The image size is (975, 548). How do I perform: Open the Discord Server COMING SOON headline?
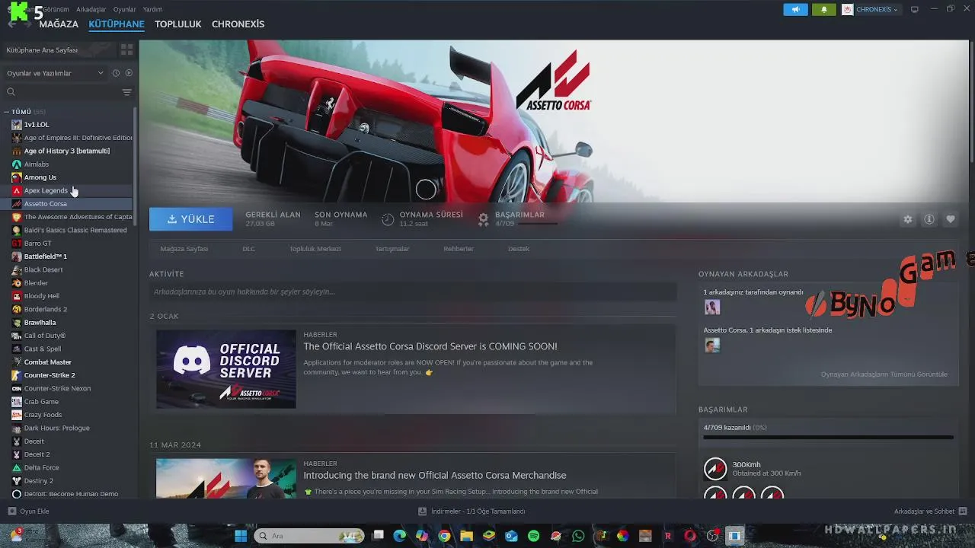point(430,346)
